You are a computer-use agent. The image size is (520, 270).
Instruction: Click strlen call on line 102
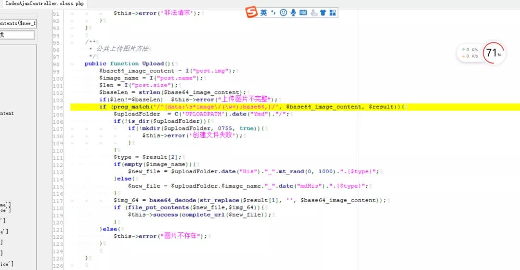(x=150, y=92)
